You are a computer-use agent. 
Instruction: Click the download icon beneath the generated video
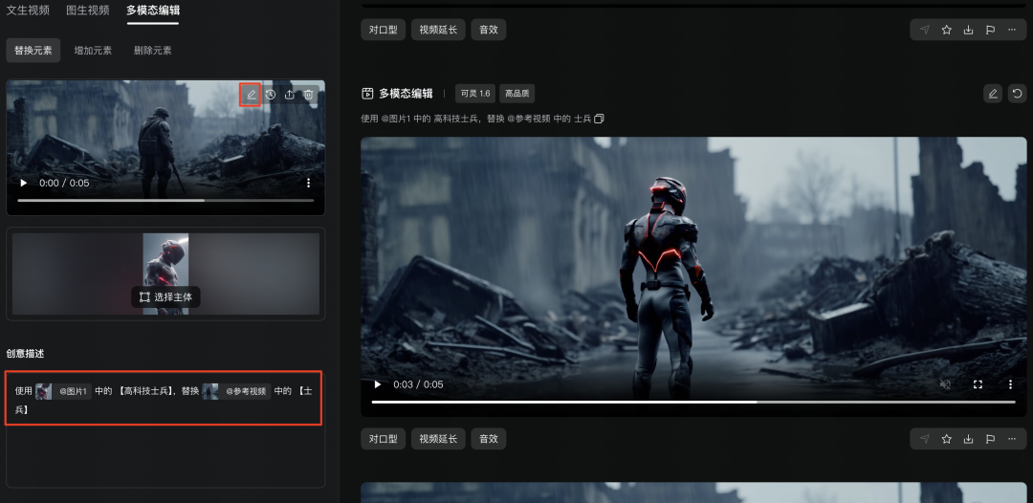coord(968,439)
